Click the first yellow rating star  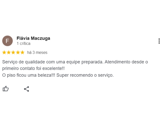point(4,52)
